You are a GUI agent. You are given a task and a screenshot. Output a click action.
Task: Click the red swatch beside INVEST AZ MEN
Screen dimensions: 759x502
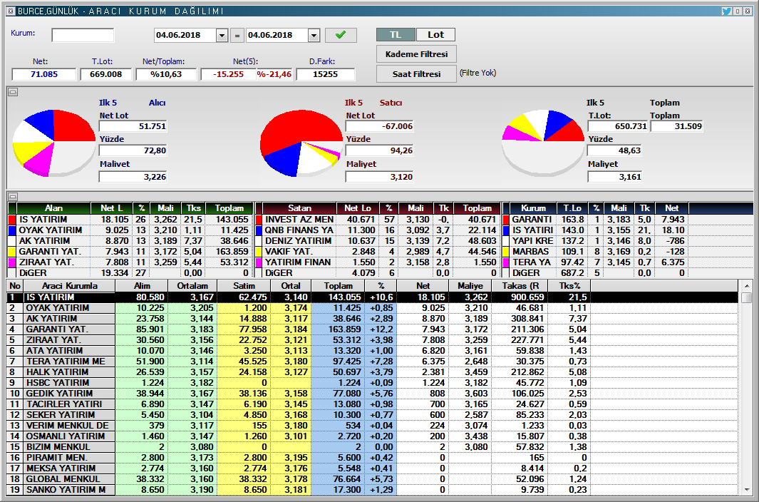click(x=259, y=220)
